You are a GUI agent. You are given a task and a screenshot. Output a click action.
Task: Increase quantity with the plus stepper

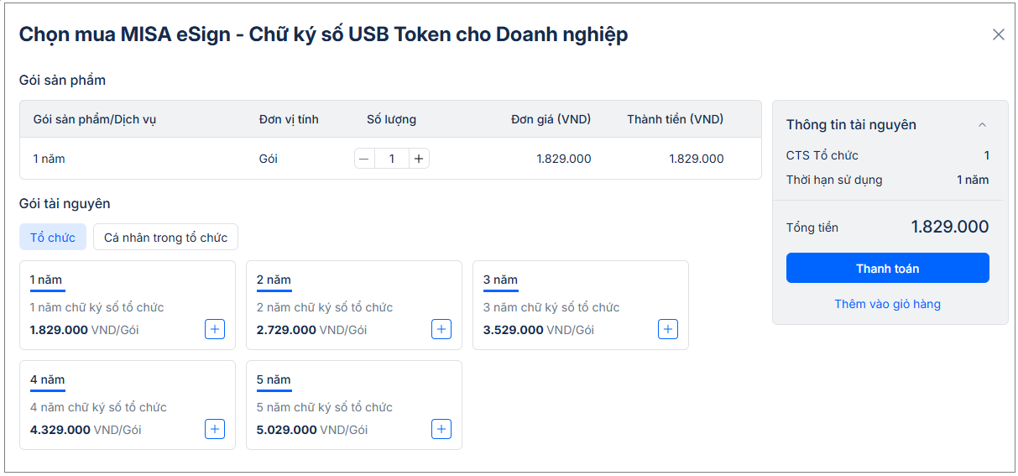[x=419, y=159]
